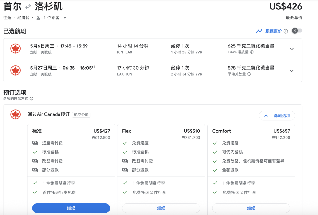Click the Air Canada logo on outbound flight
Image resolution: width=318 pixels, height=215 pixels.
15,49
